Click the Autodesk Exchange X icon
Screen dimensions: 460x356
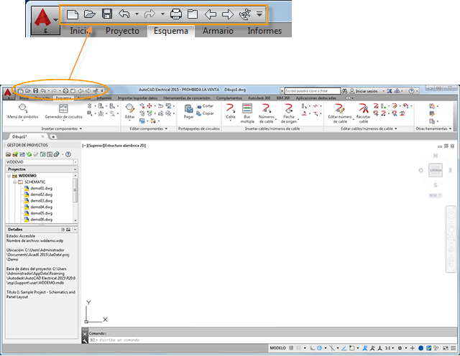(390, 91)
